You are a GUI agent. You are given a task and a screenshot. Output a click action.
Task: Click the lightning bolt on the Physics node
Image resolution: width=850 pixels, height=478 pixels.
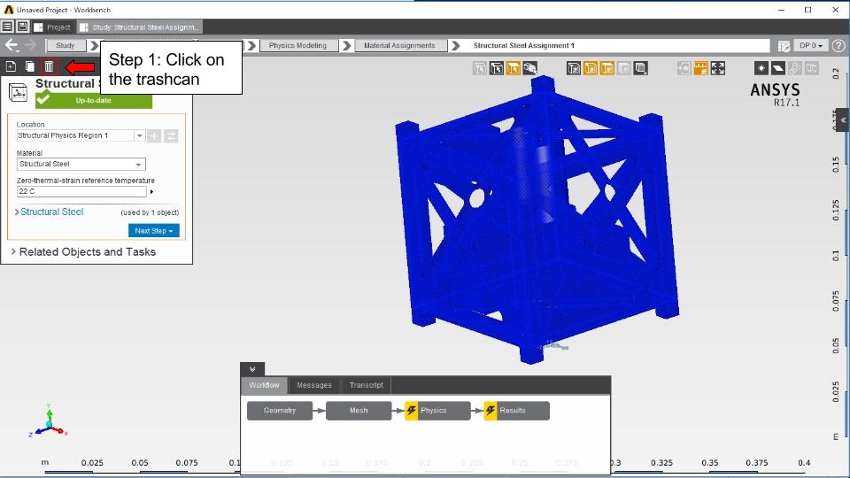pos(412,411)
